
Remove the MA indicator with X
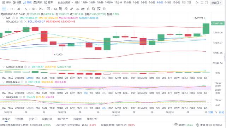17,18
